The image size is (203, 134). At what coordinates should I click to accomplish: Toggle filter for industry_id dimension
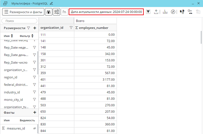(x=34, y=92)
